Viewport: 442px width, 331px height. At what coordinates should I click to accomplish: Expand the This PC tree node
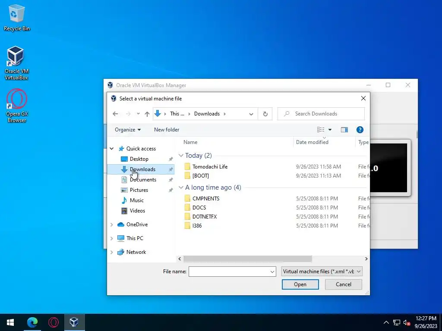(112, 238)
